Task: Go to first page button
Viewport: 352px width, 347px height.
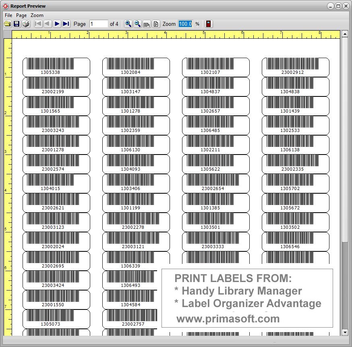Action: click(x=38, y=24)
